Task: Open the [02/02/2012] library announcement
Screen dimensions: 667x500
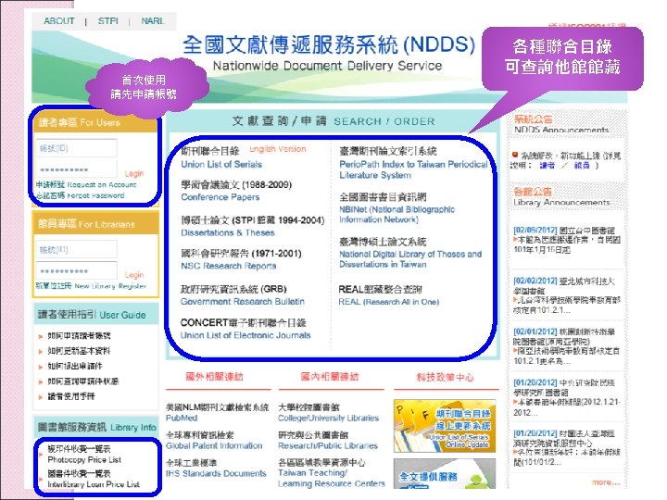Action: pos(567,295)
